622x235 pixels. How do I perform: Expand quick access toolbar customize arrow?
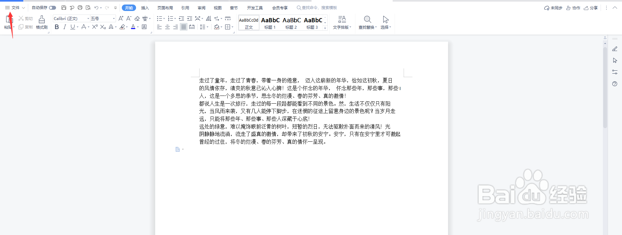[x=115, y=8]
